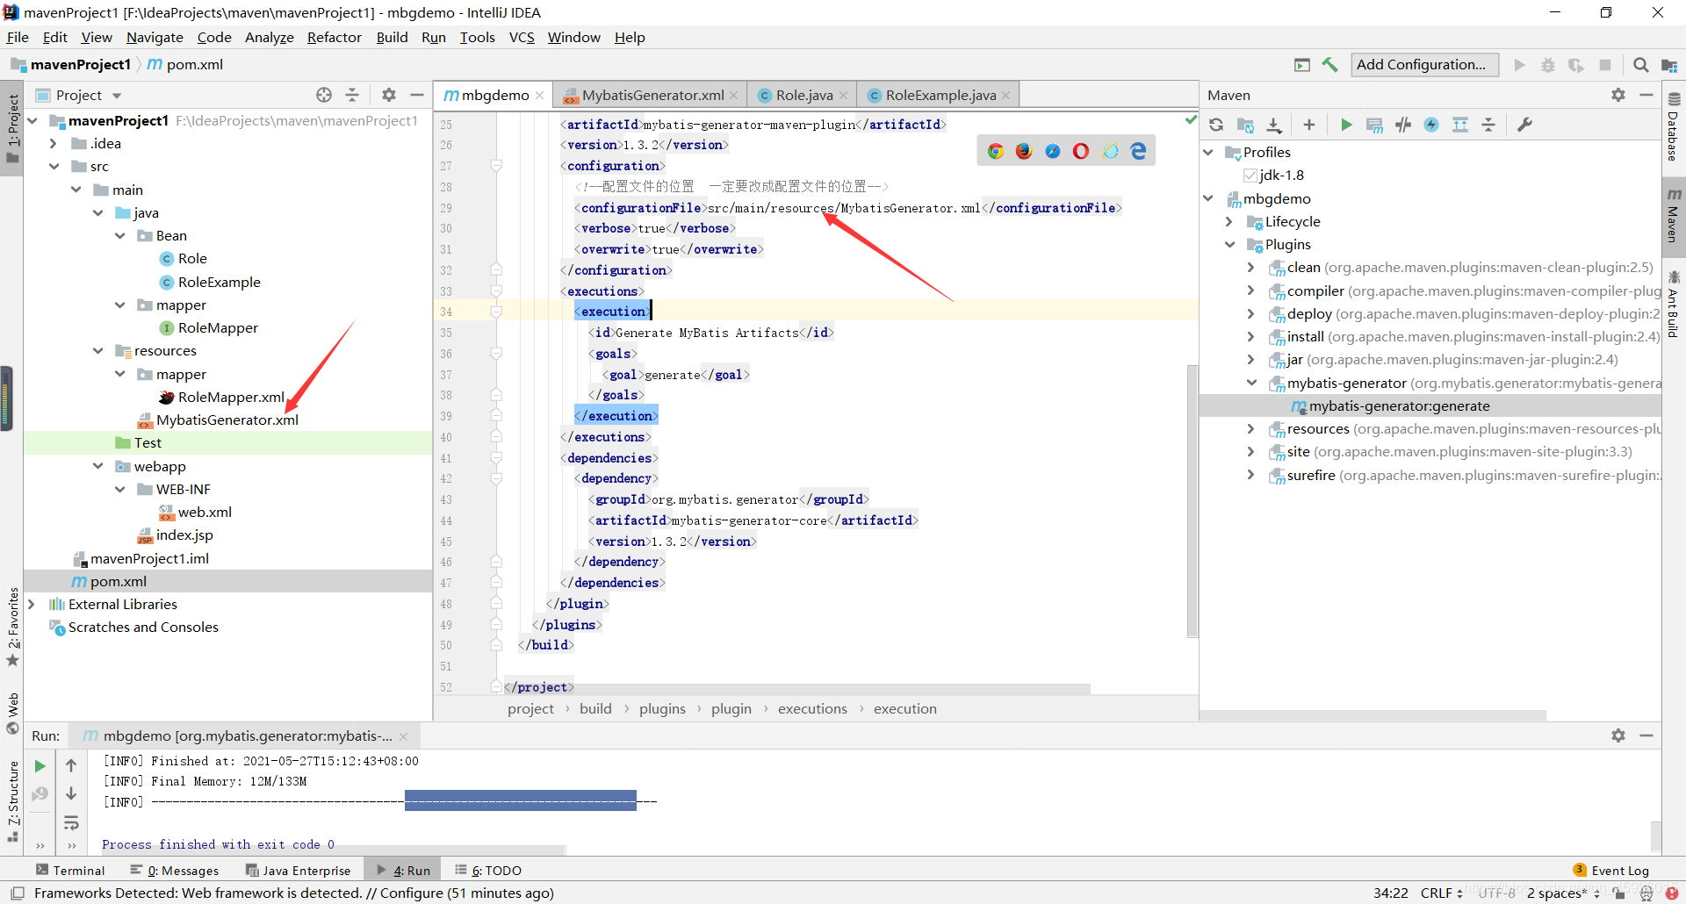1686x904 pixels.
Task: Open in Chrome browser icon
Action: tap(995, 151)
